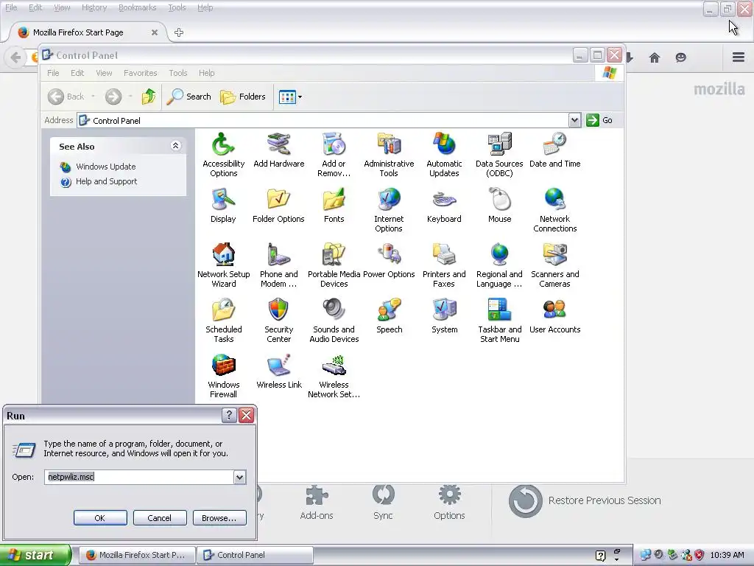Open Firefox Bookmarks menu
This screenshot has height=566, width=754.
pos(137,7)
